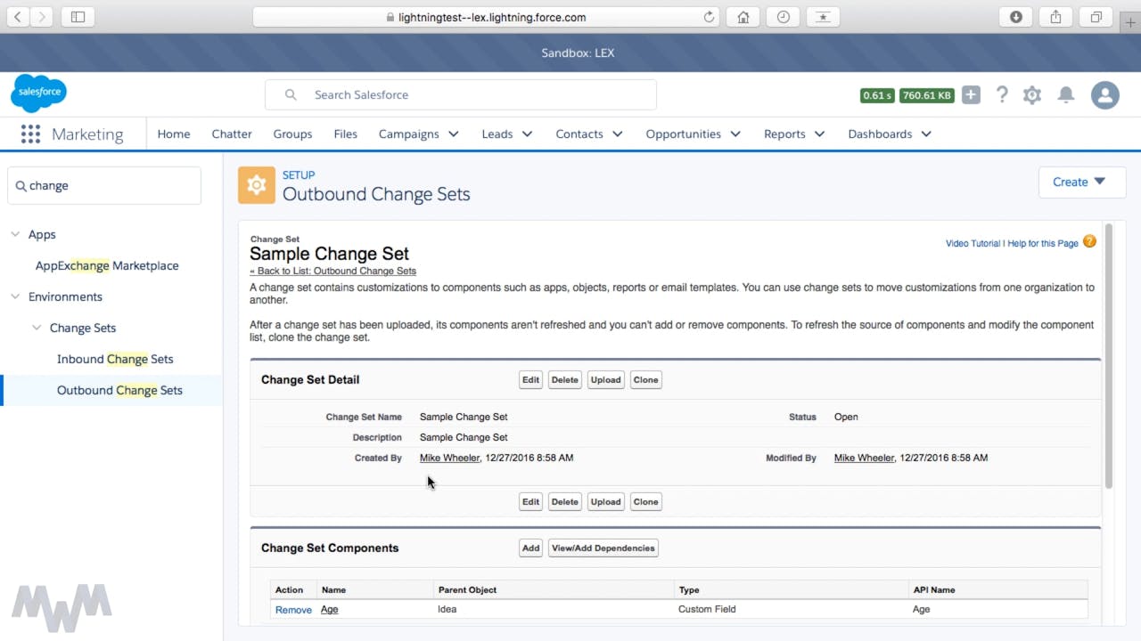Screen dimensions: 1141x641
Task: Click the setup quick-find field containing change
Action: pos(104,186)
